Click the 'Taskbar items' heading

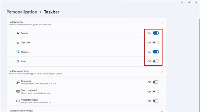16,22
